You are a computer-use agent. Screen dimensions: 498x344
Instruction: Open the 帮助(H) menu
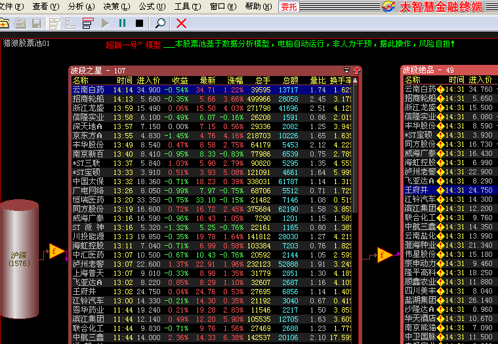pos(259,7)
